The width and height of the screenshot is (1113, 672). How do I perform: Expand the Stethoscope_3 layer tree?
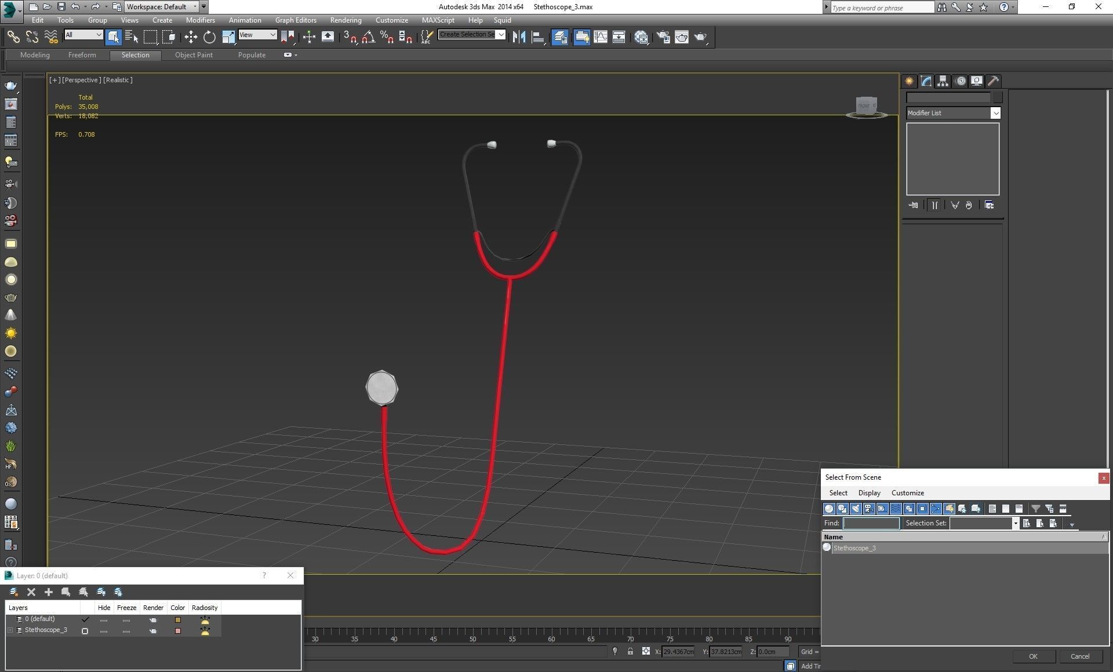point(10,630)
